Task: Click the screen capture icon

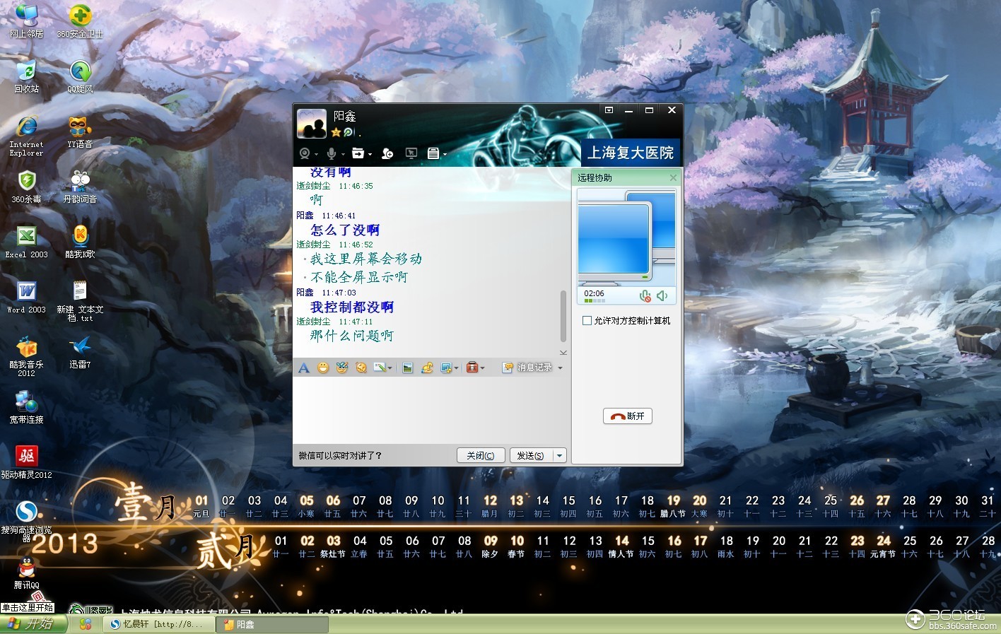Action: point(446,368)
